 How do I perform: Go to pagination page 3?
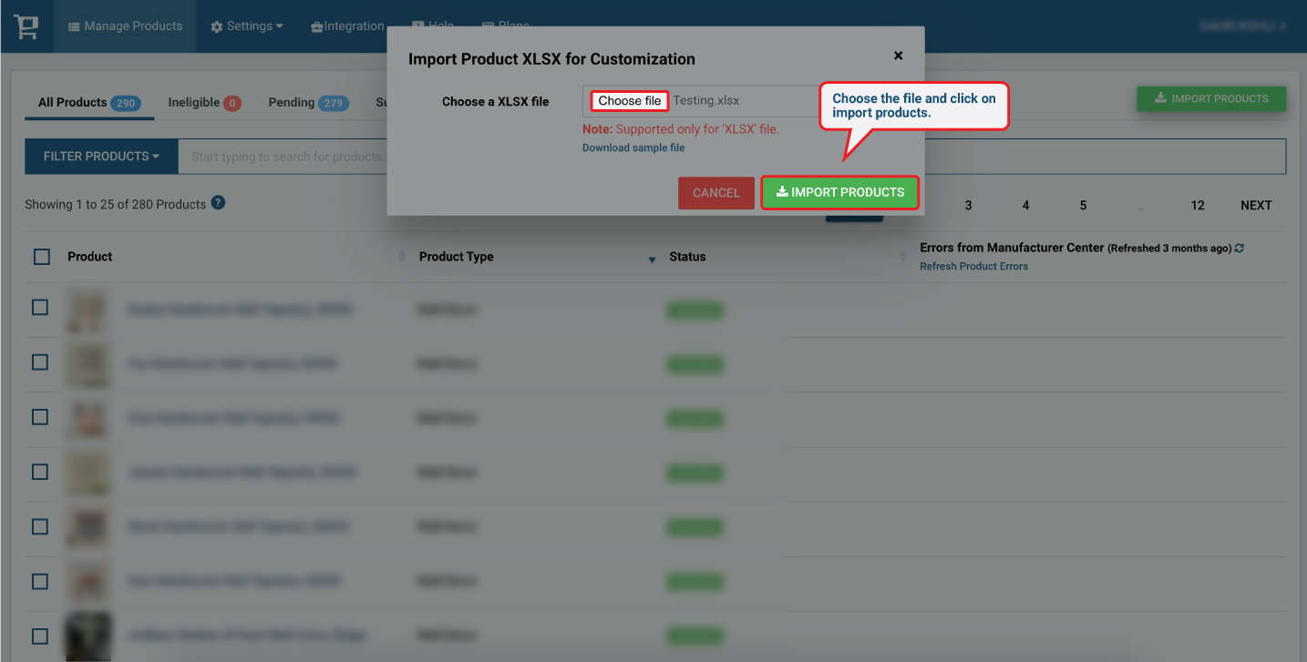(968, 205)
